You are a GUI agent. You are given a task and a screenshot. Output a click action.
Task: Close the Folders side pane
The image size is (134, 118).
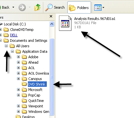(x=51, y=16)
